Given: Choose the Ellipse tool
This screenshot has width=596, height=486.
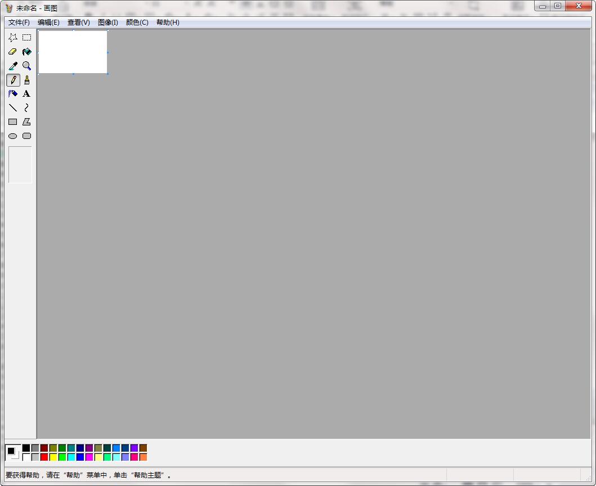Looking at the screenshot, I should point(13,136).
